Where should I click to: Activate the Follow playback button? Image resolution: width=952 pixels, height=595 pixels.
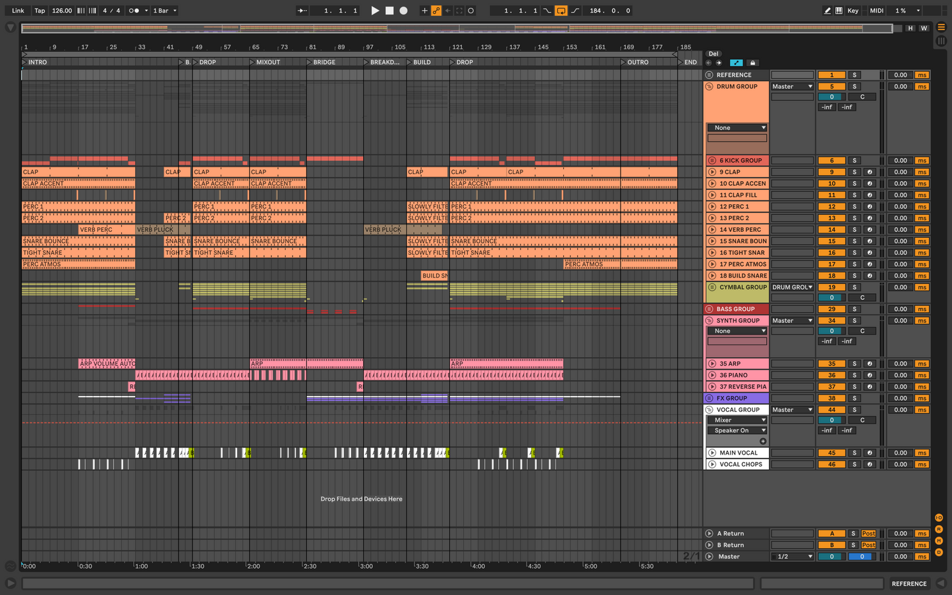(302, 11)
